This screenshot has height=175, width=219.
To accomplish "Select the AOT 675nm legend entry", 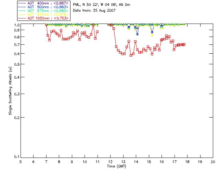I will 43,11.
